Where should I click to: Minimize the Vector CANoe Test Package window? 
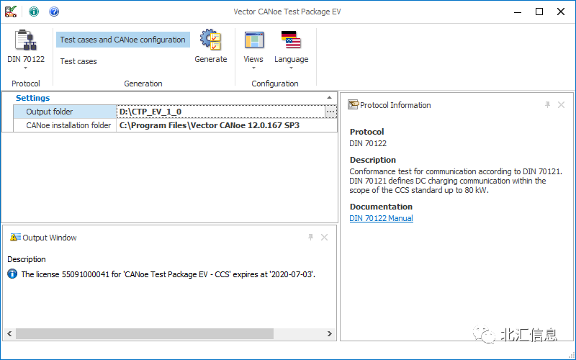(x=518, y=12)
